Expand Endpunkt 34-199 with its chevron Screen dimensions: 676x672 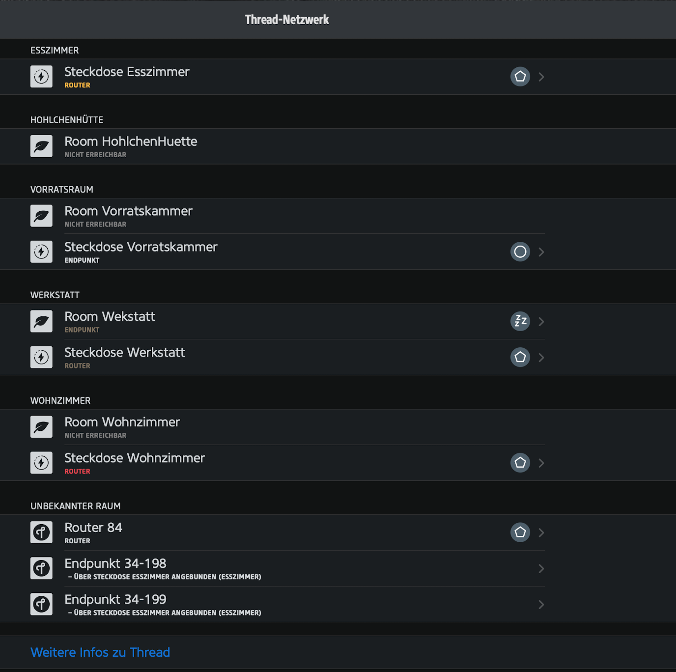(541, 604)
